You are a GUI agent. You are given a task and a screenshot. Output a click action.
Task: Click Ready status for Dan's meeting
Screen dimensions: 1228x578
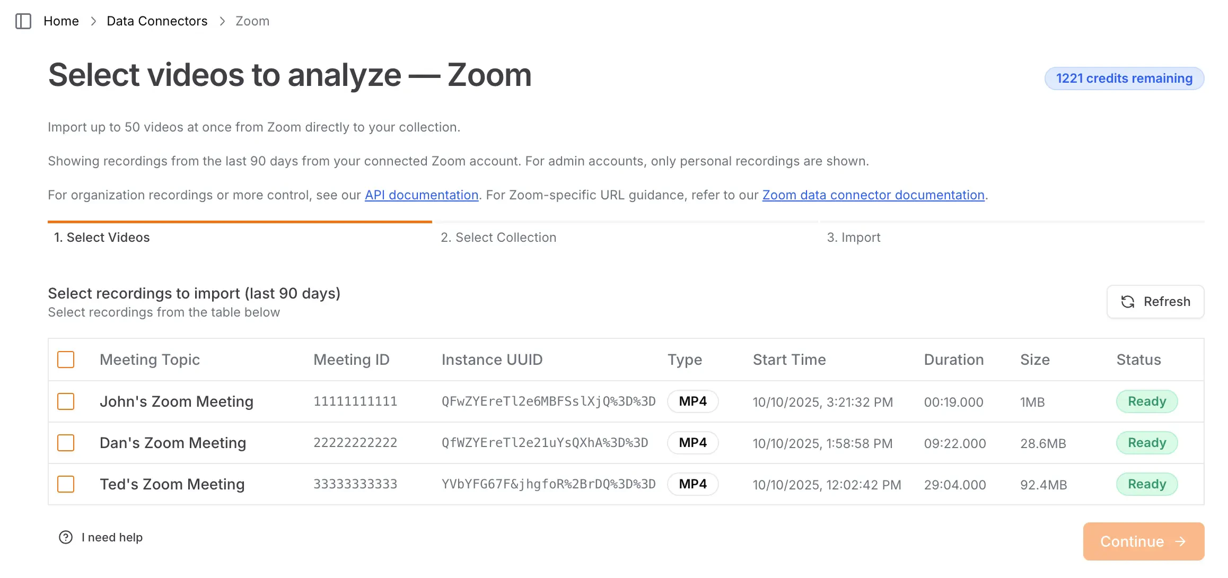pos(1147,443)
